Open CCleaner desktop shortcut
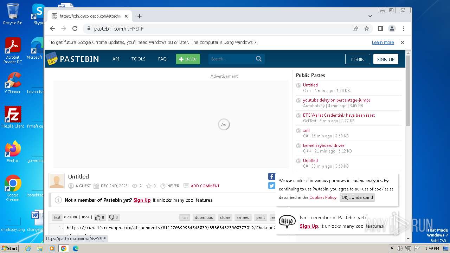Screen dimensions: 450x253 pyautogui.click(x=13, y=83)
